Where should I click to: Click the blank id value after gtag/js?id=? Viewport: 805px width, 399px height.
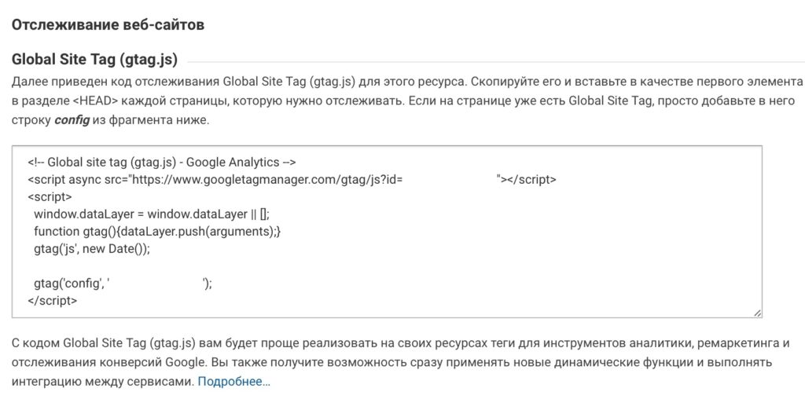click(450, 180)
